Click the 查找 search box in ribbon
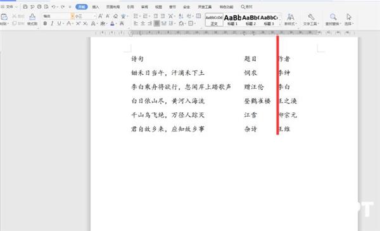Image resolution: width=380 pixels, height=231 pixels. (247, 7)
